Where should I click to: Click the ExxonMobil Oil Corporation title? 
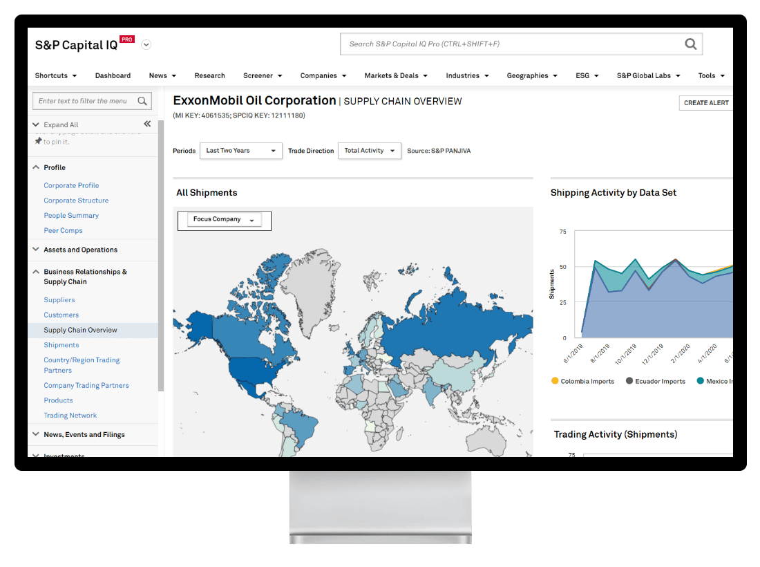254,100
